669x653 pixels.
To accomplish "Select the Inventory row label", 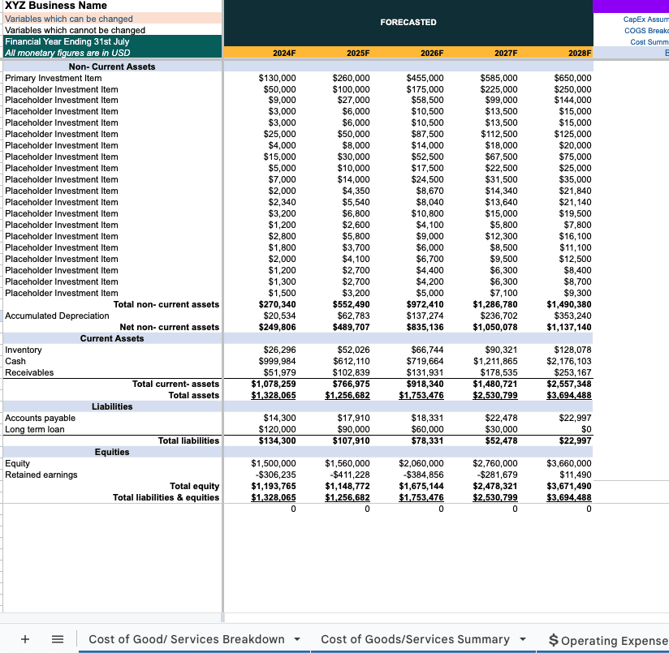I will tap(24, 350).
